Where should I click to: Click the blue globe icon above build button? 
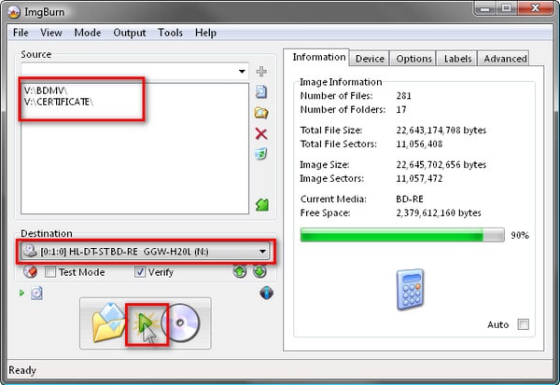(x=265, y=294)
